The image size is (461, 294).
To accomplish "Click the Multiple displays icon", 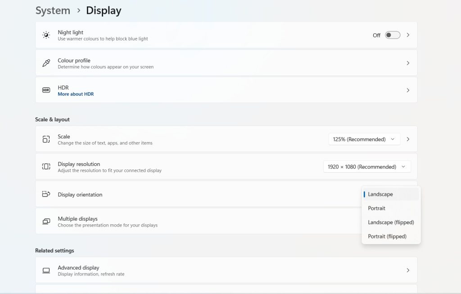I will [46, 222].
